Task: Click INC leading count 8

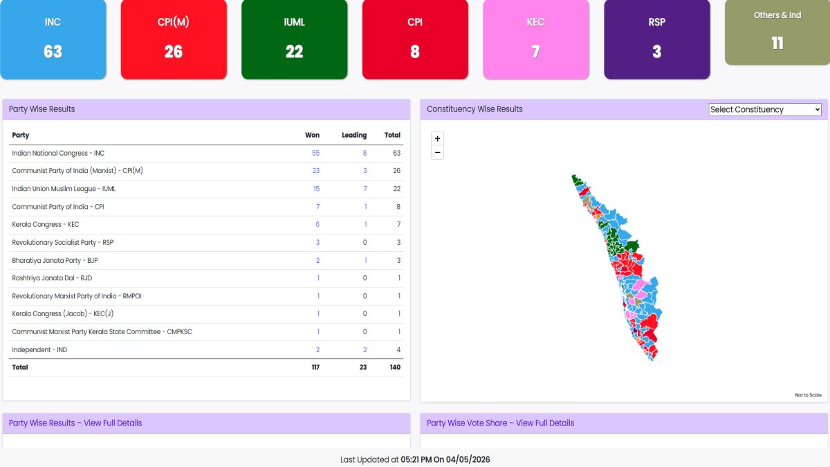Action: (365, 153)
